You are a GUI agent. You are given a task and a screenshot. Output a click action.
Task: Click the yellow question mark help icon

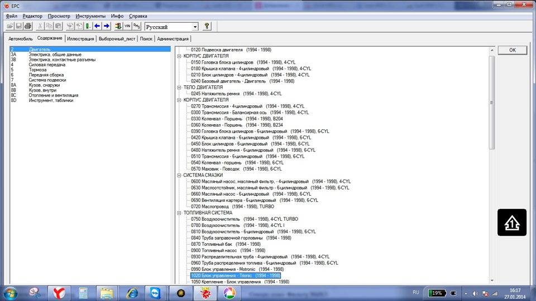tap(207, 26)
